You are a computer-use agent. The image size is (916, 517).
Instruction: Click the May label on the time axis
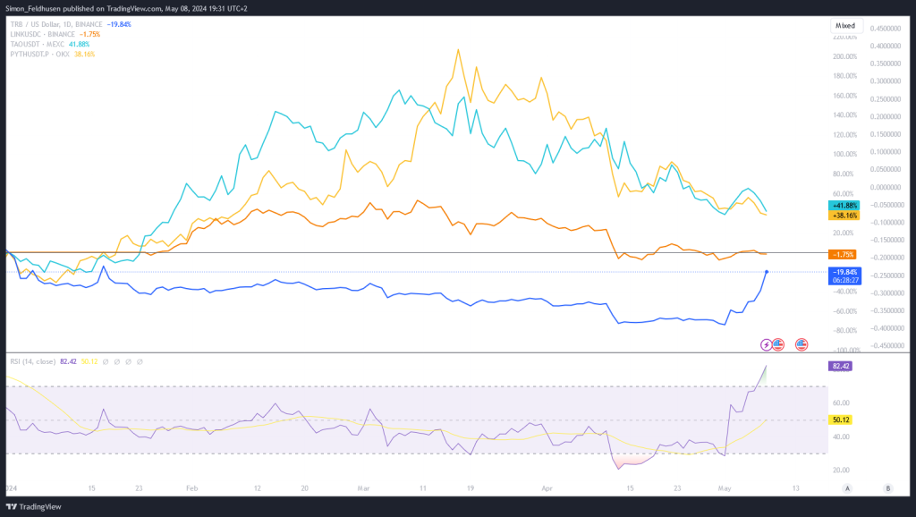click(x=725, y=488)
